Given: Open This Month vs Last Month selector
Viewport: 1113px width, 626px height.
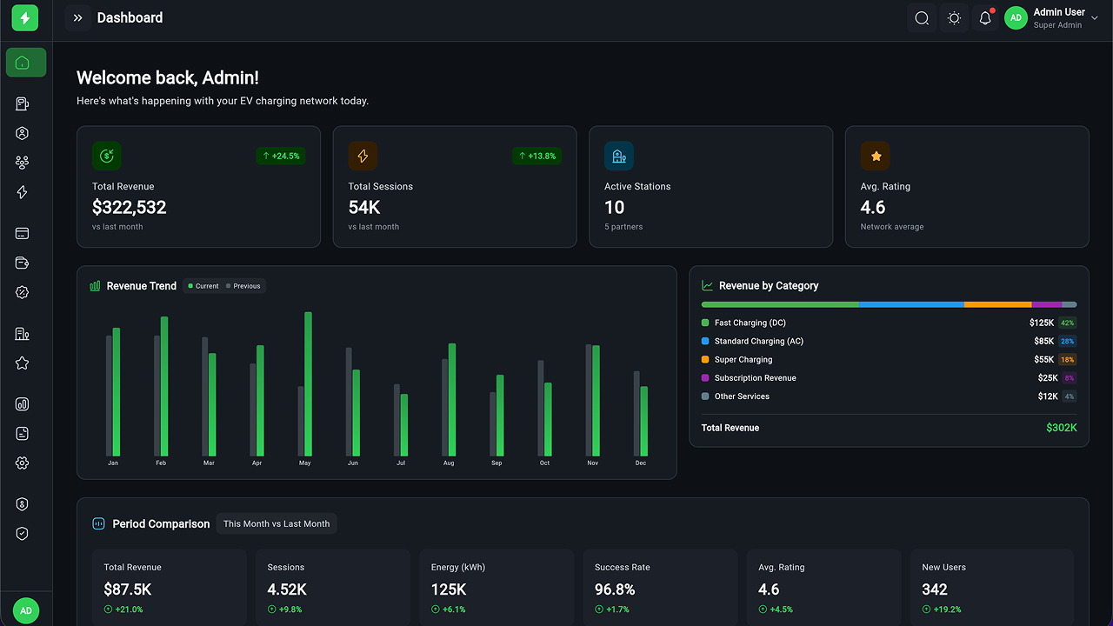Looking at the screenshot, I should 277,523.
